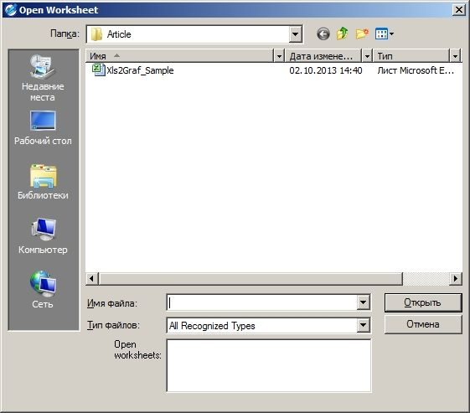Click the Лист Microsoft E... type cell
Viewport: 470px width, 413px height.
[x=416, y=70]
